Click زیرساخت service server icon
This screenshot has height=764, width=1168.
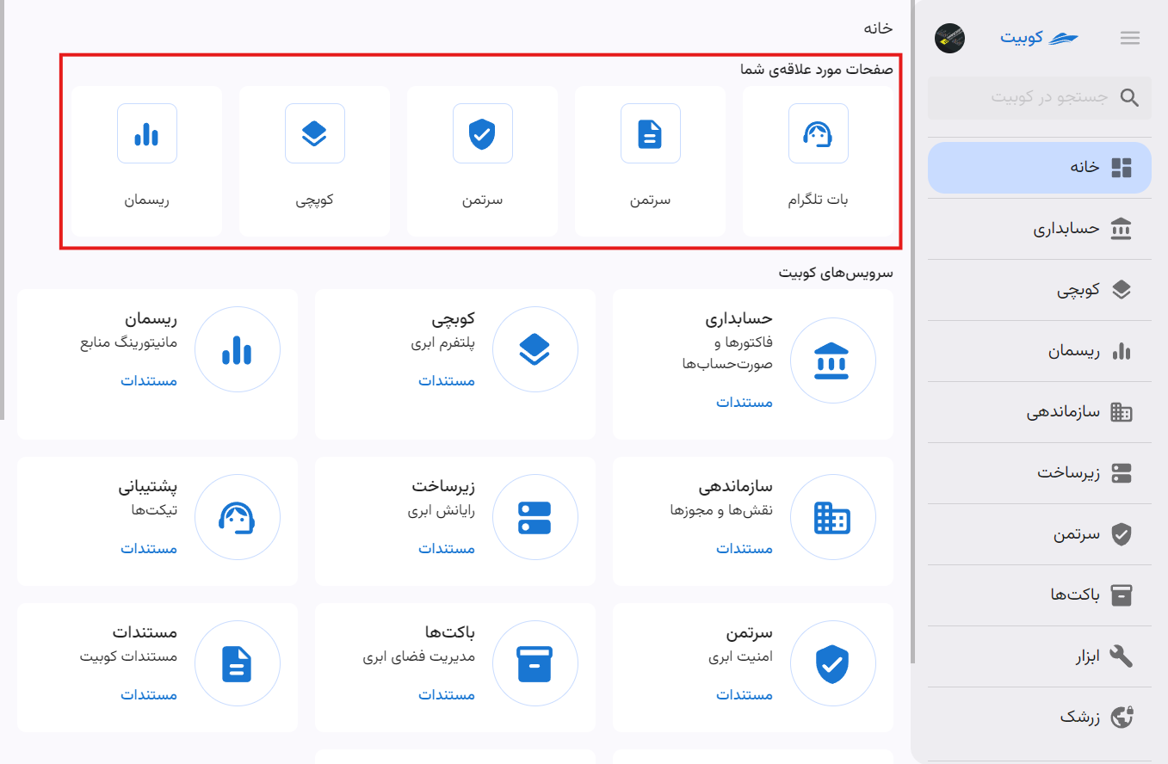coord(535,517)
